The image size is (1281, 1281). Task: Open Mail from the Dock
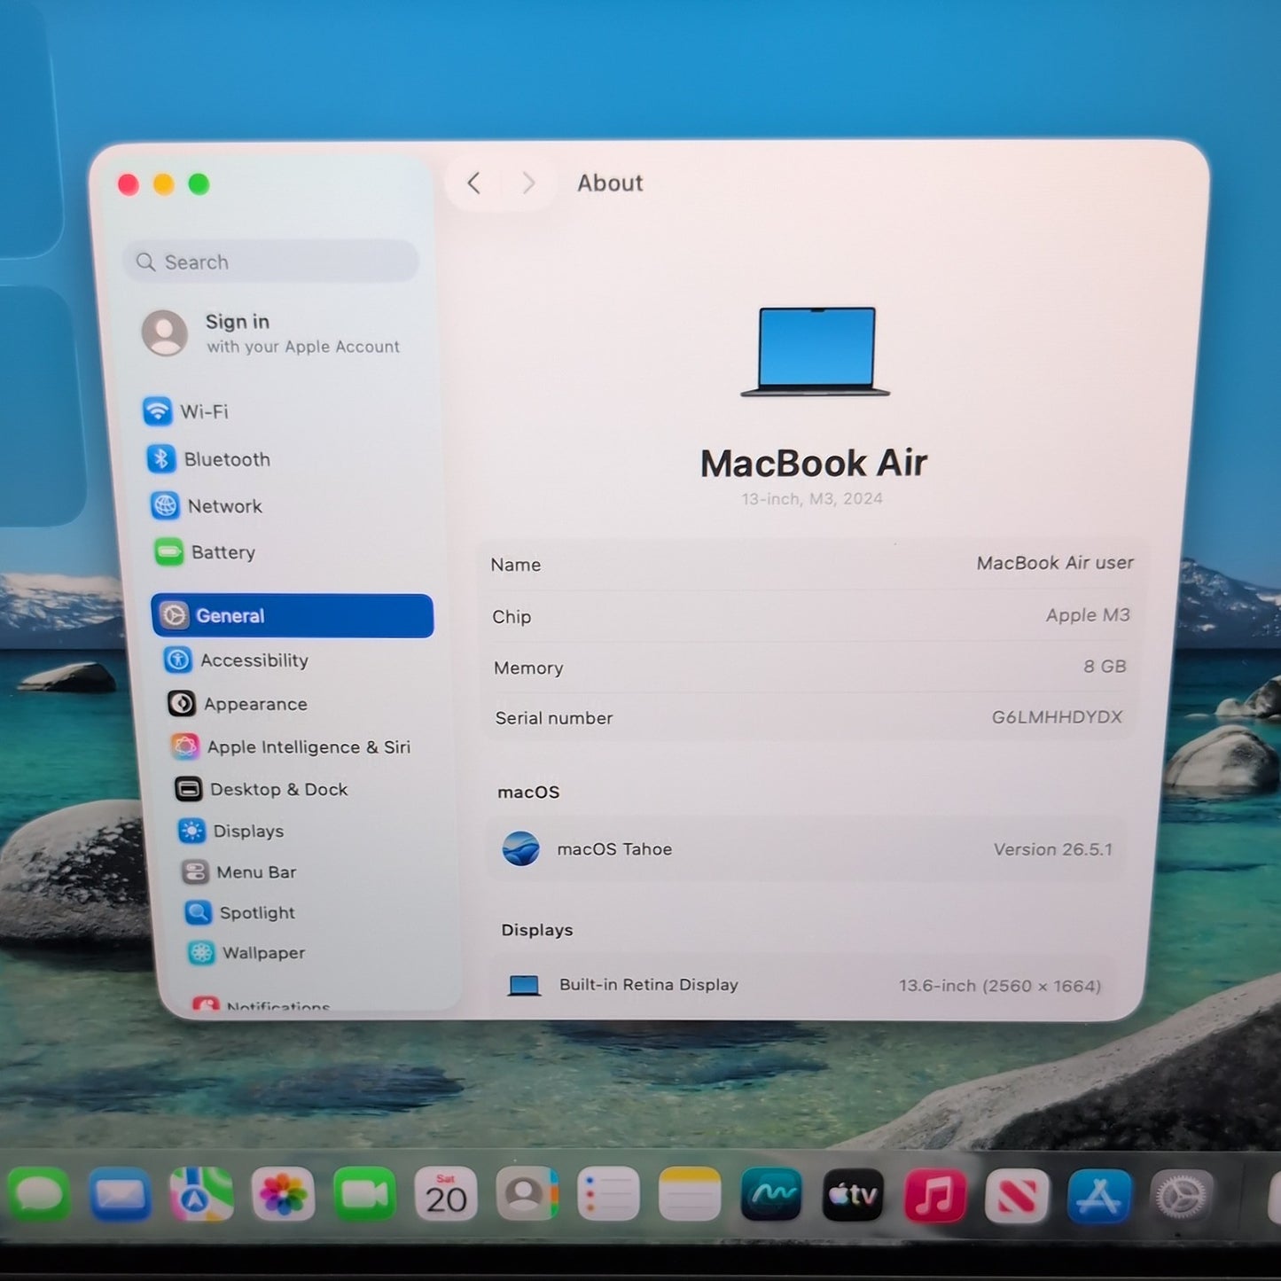pyautogui.click(x=120, y=1194)
